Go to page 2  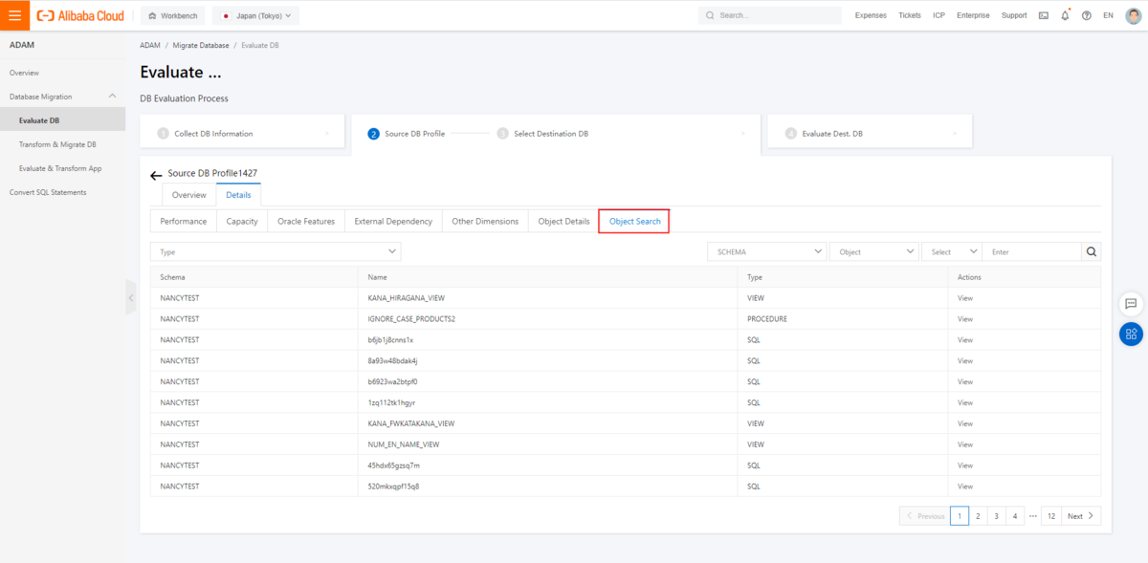tap(978, 516)
